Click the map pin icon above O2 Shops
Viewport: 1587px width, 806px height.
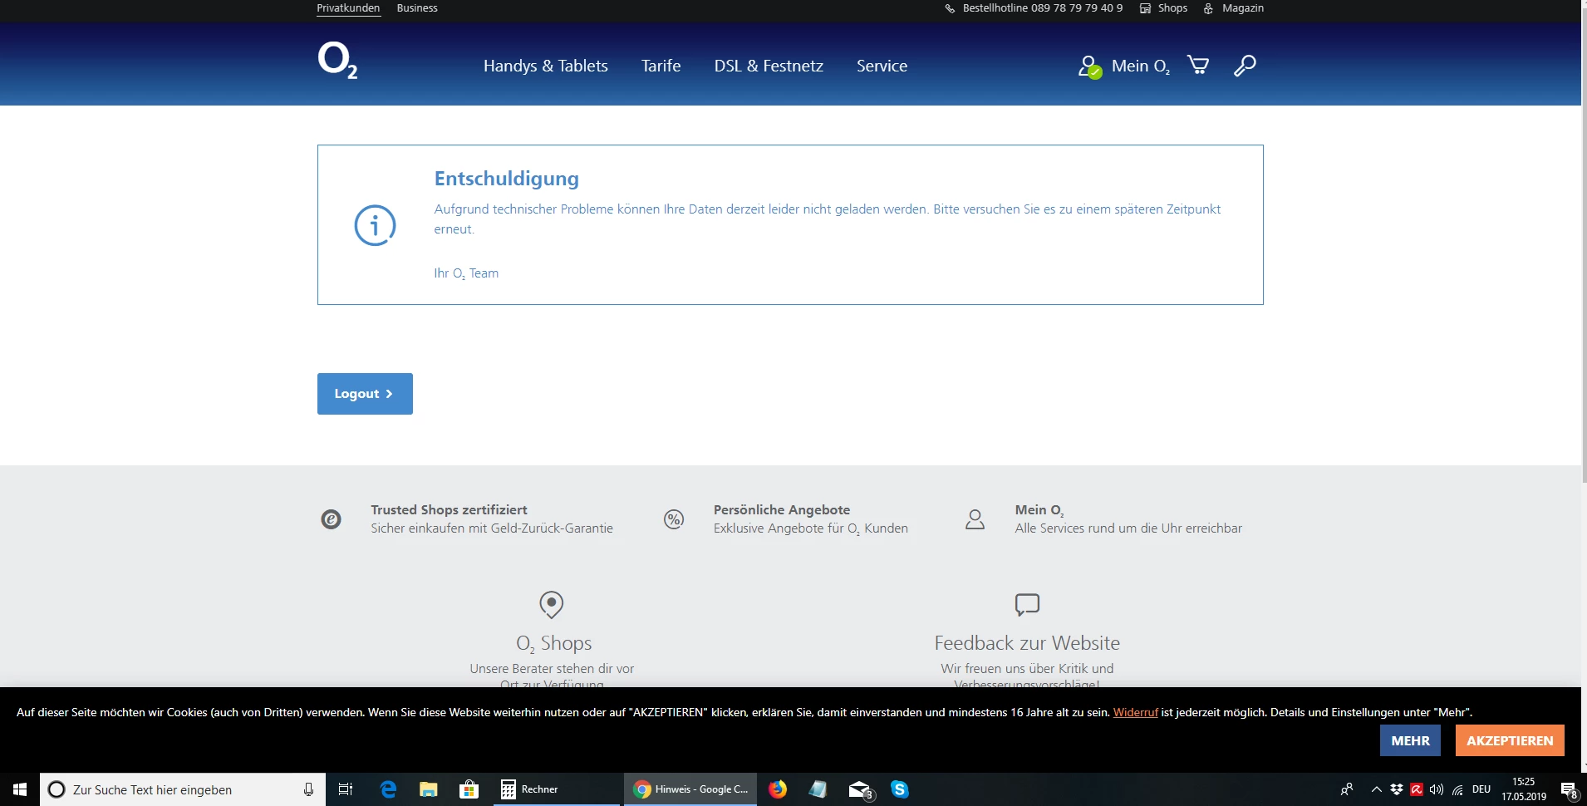[x=551, y=605]
